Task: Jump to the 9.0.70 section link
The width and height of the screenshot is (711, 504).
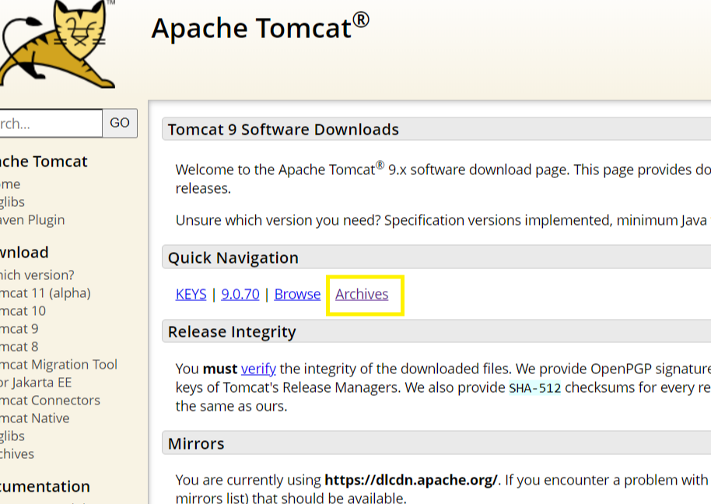Action: 240,294
